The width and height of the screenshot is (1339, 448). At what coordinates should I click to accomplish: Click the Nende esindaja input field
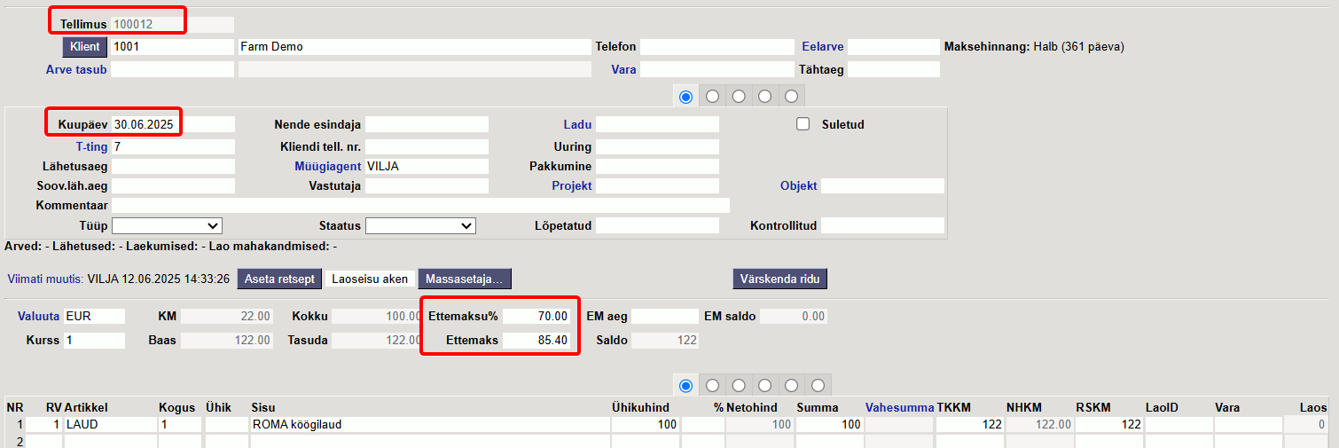427,124
